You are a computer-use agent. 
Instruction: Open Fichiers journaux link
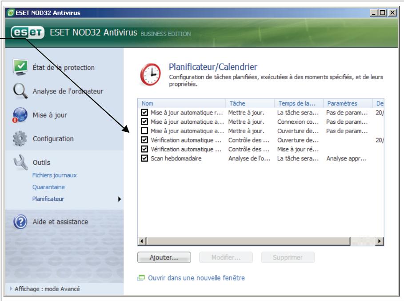click(54, 175)
